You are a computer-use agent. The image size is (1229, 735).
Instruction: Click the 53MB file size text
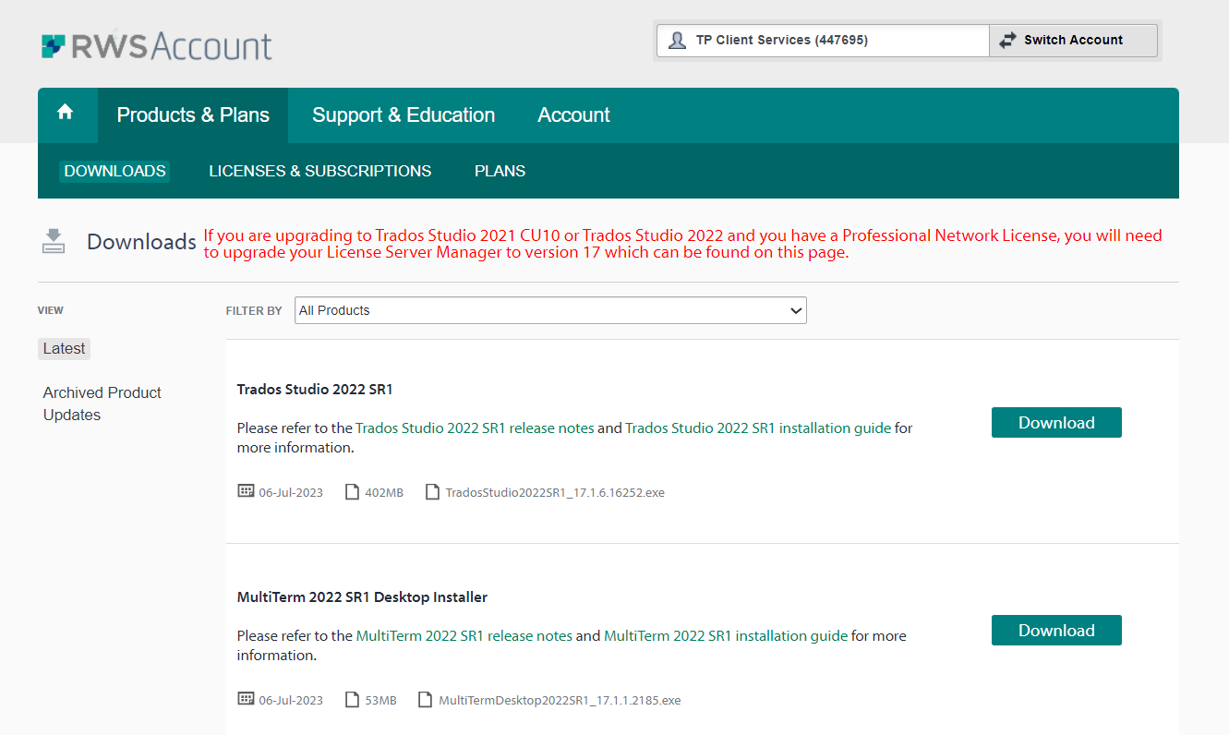pyautogui.click(x=380, y=701)
